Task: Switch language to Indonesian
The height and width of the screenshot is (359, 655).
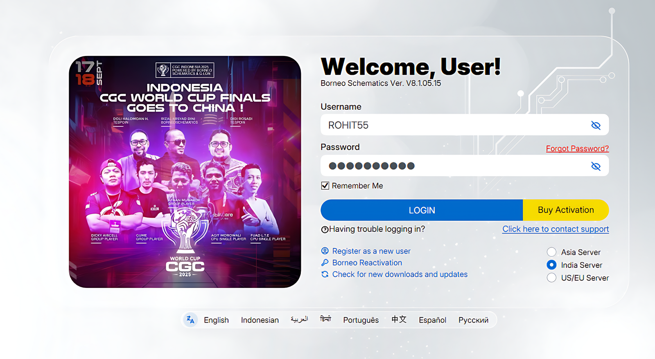Action: [x=260, y=320]
